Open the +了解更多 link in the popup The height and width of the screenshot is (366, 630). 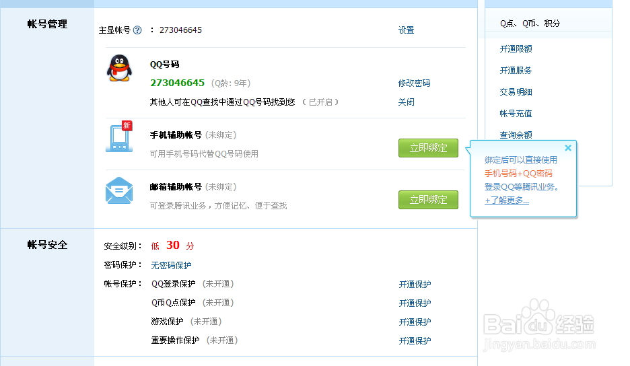[507, 200]
